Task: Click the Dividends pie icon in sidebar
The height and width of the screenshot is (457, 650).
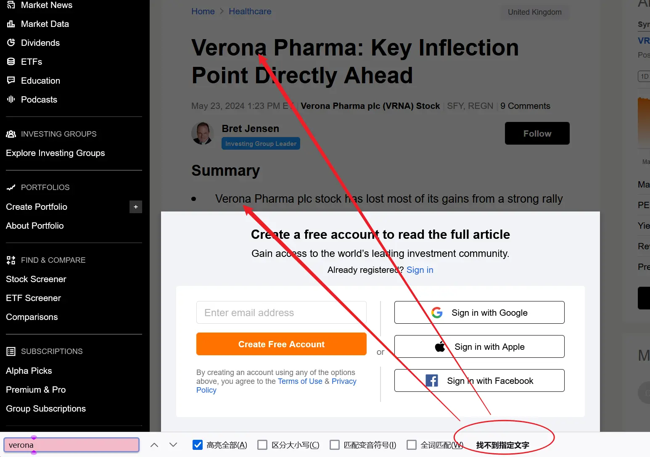Action: 11,42
